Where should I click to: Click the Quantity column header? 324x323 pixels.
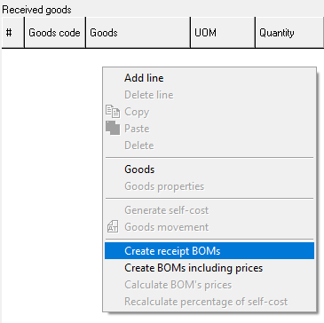(x=289, y=33)
